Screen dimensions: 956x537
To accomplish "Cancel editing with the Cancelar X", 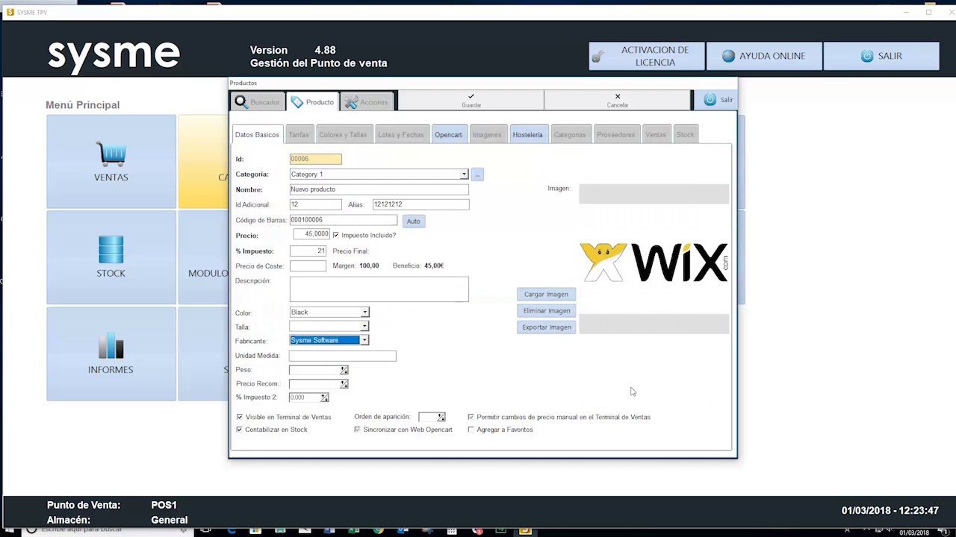I will [x=618, y=100].
